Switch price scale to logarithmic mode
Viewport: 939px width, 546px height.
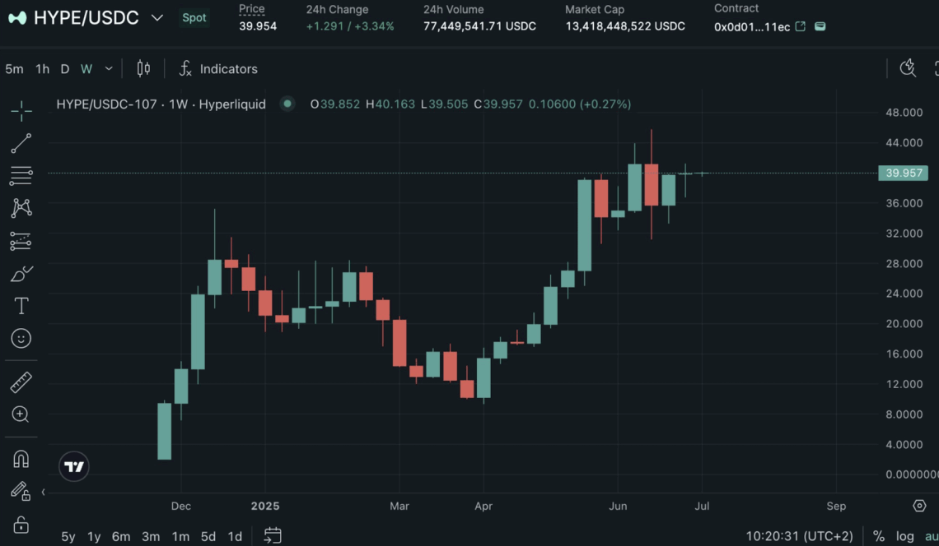904,535
